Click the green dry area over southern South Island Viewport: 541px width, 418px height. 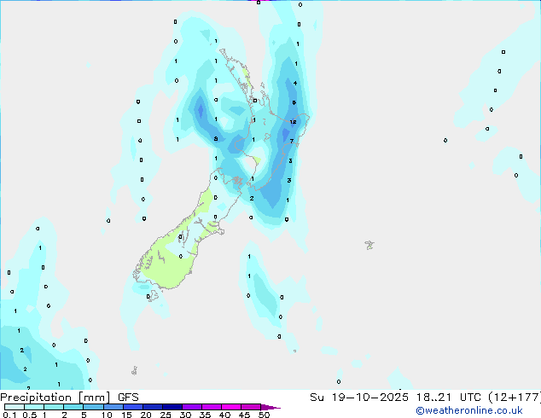(169, 267)
